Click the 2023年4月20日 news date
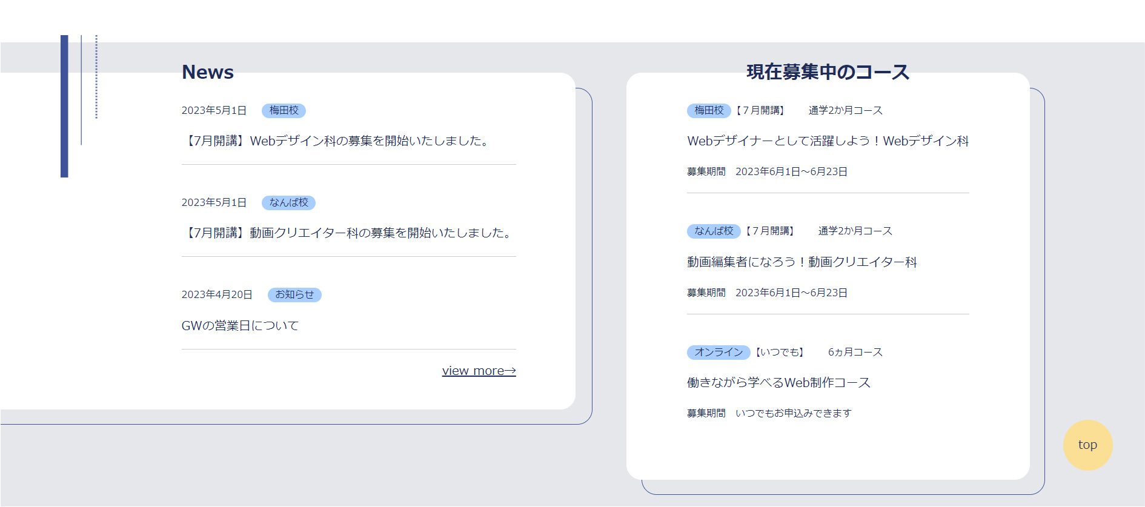1145x507 pixels. click(x=217, y=294)
